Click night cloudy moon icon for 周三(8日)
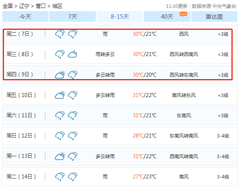 [x=72, y=54]
